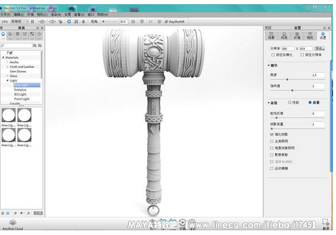Select the favorites star library tab
The image size is (336, 235).
point(39,35)
